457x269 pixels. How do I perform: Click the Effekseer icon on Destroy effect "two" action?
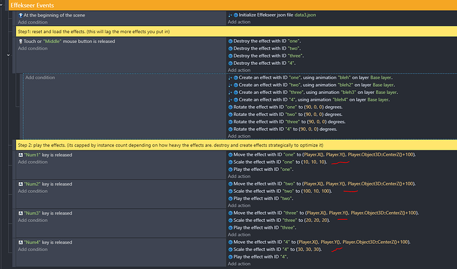(x=230, y=48)
